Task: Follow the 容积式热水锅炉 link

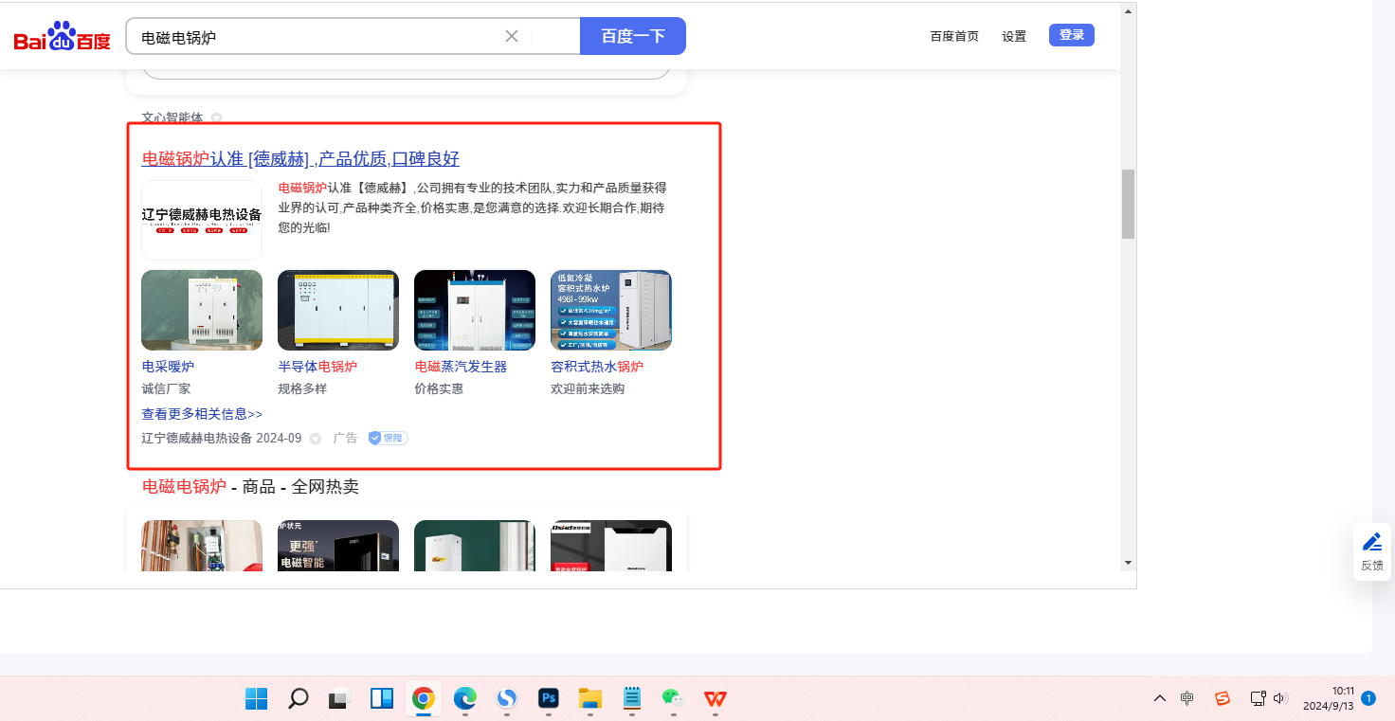Action: pyautogui.click(x=597, y=367)
